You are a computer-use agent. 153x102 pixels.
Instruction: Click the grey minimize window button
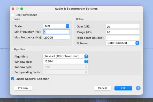coord(17,9)
